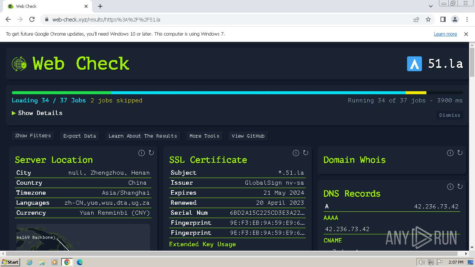Click the address bar URL
Image resolution: width=475 pixels, height=267 pixels.
tap(106, 20)
